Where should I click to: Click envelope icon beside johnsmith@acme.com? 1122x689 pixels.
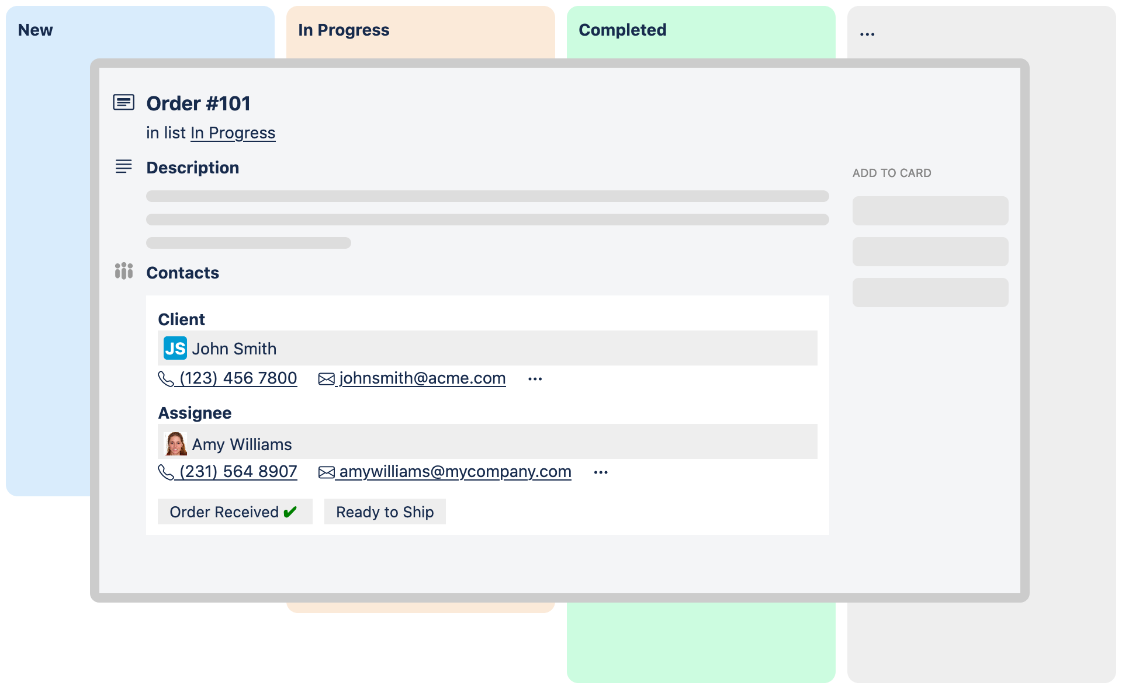coord(326,379)
